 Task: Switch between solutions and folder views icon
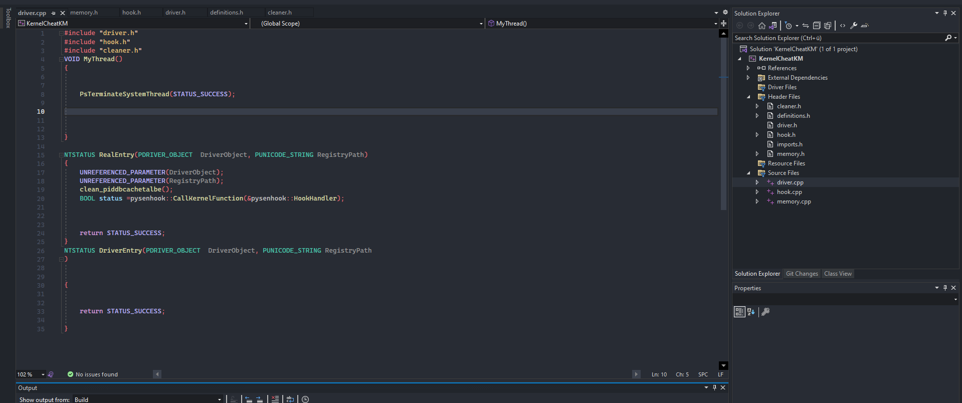[x=773, y=26]
